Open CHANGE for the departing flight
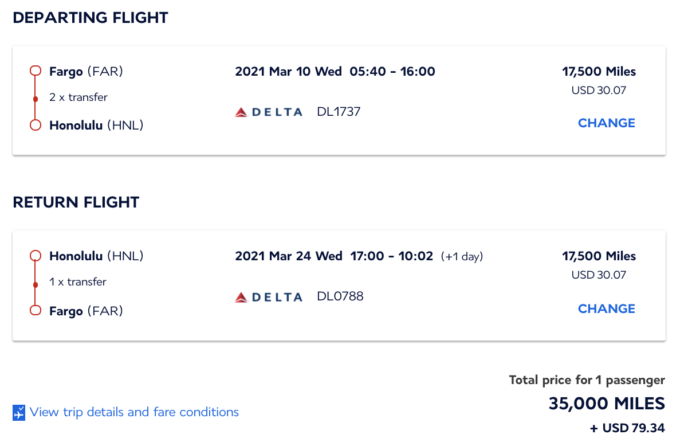Image resolution: width=684 pixels, height=446 pixels. pos(606,123)
